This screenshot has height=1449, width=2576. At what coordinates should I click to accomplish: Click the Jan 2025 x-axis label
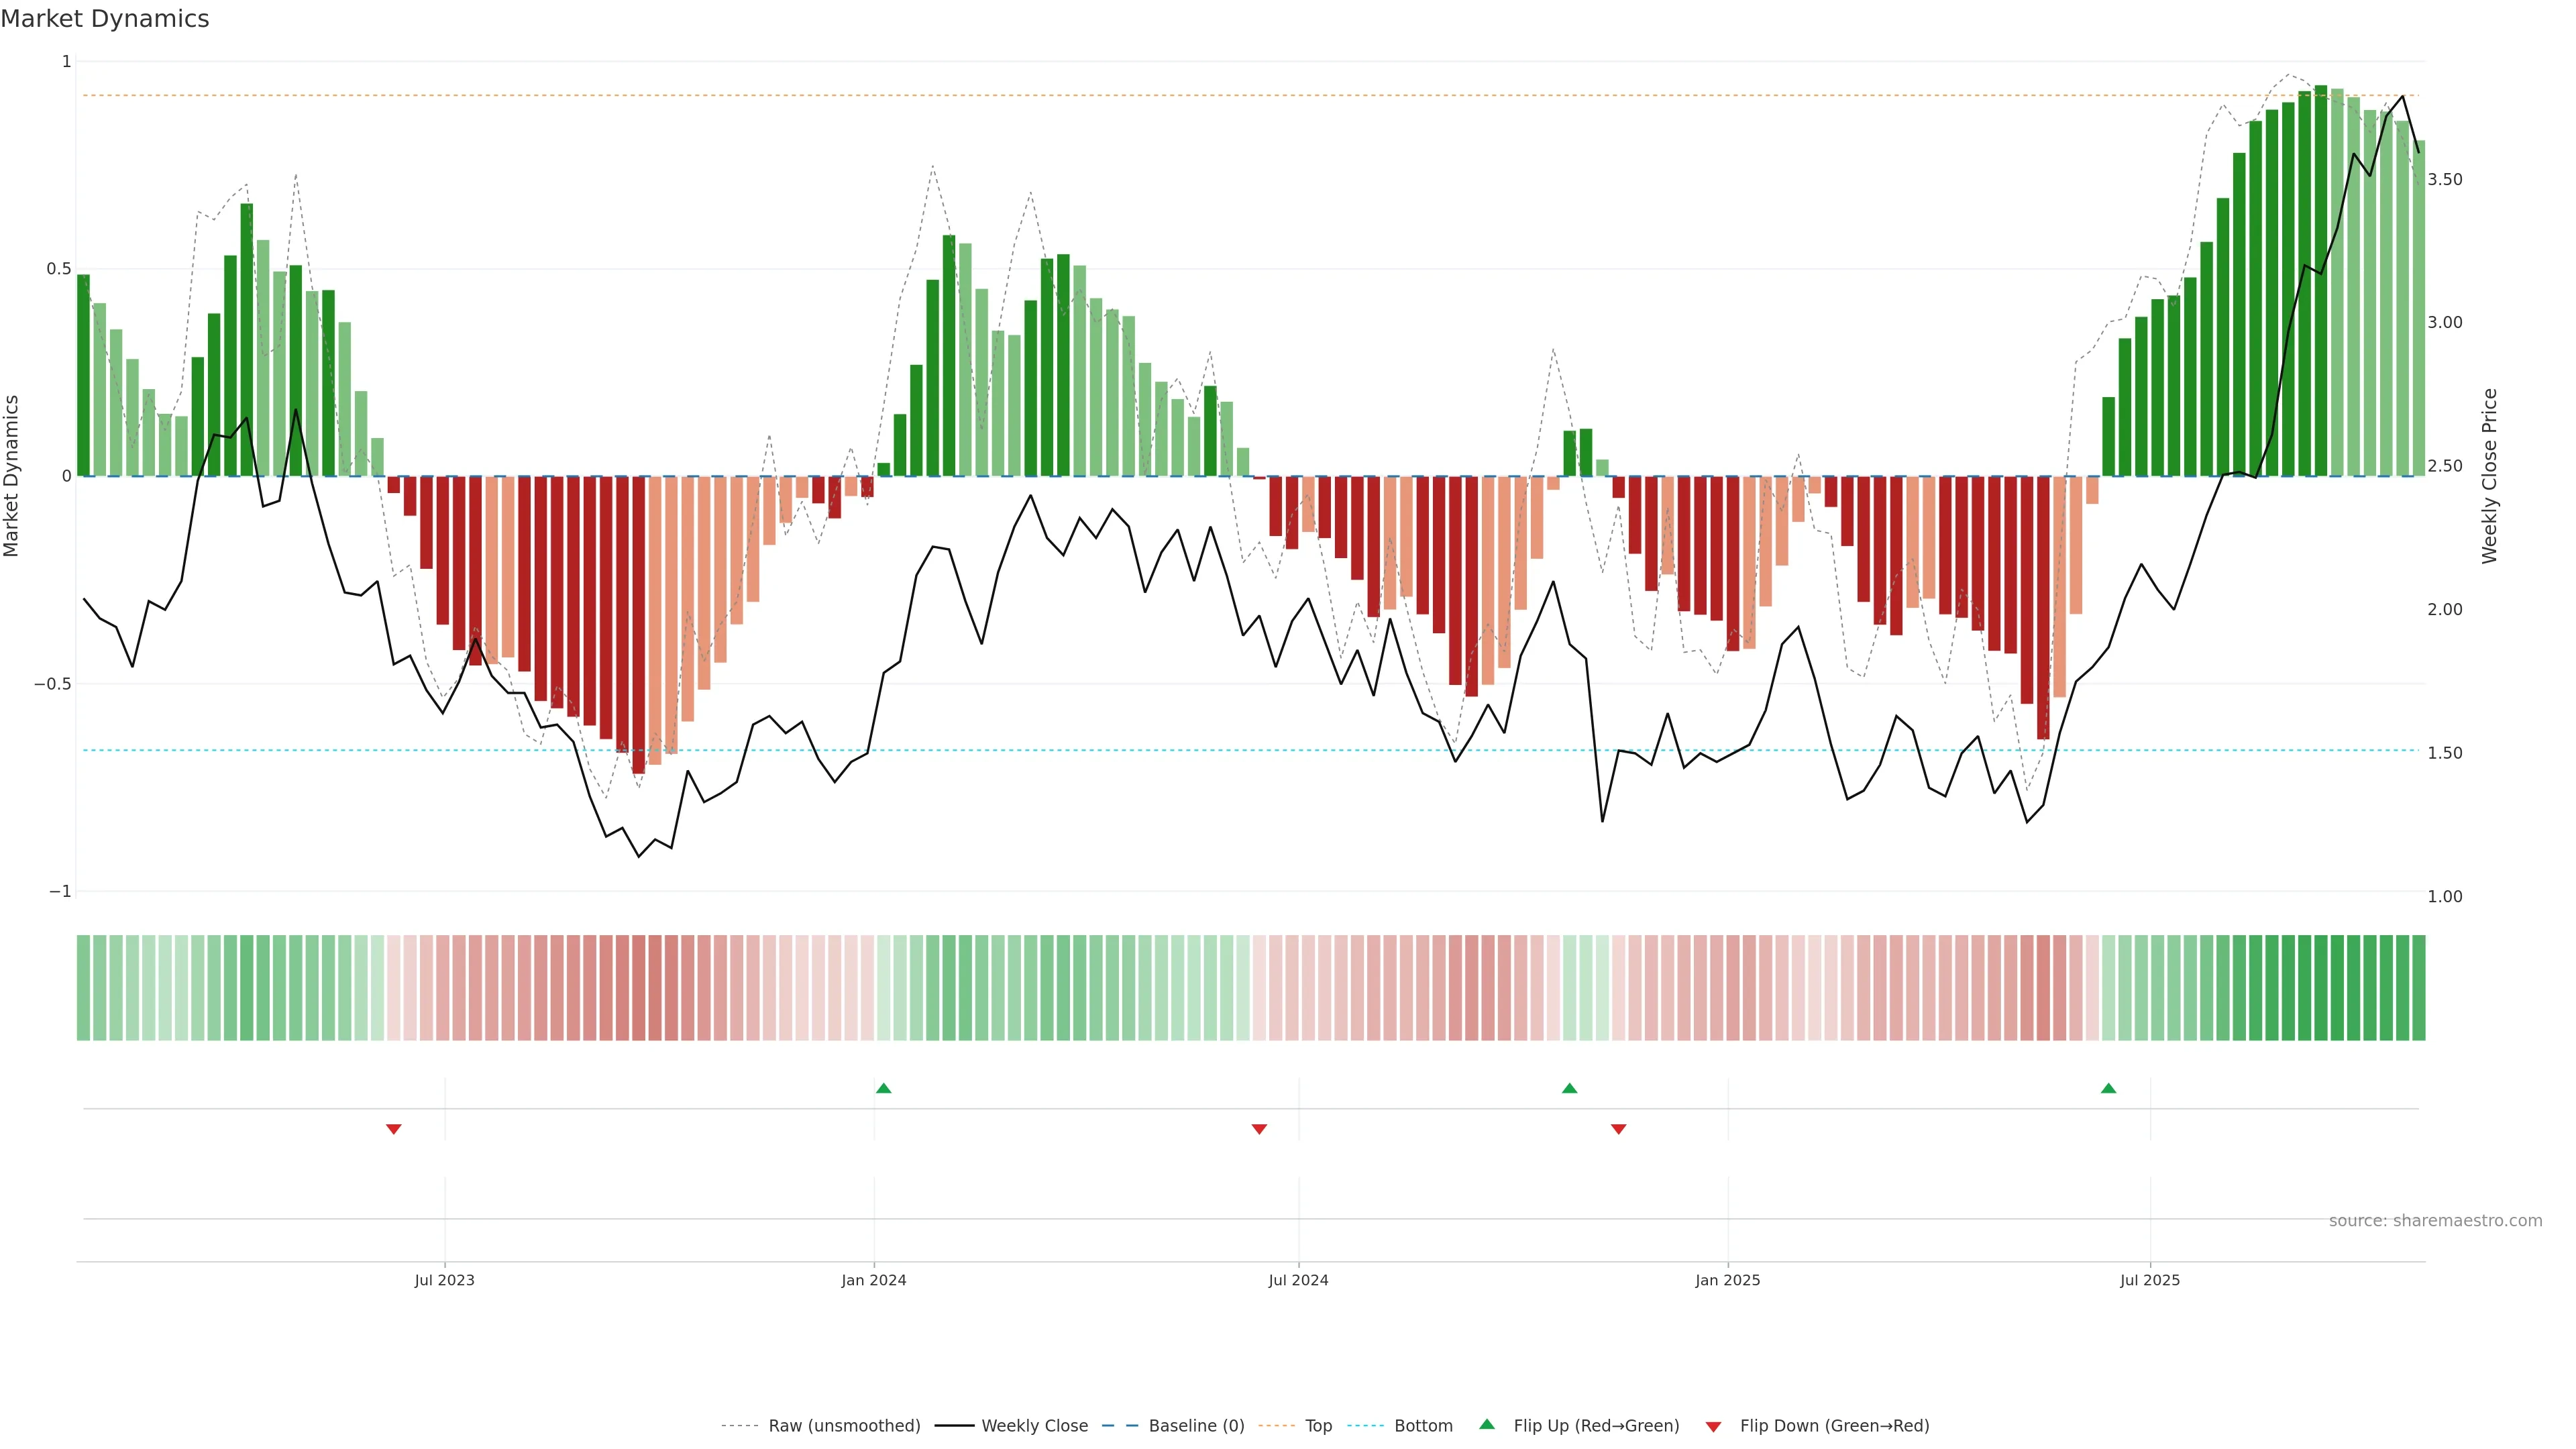click(x=1727, y=1280)
